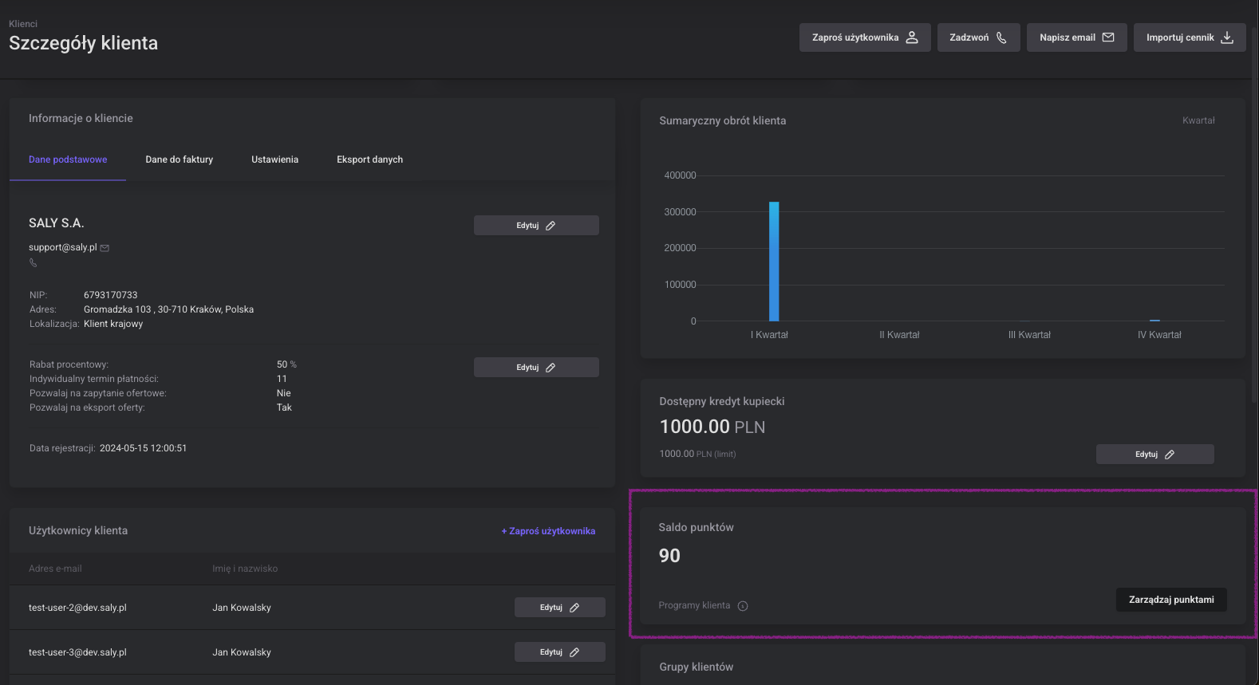Select the Dane podstawowe tab
This screenshot has width=1259, height=685.
pyautogui.click(x=68, y=159)
